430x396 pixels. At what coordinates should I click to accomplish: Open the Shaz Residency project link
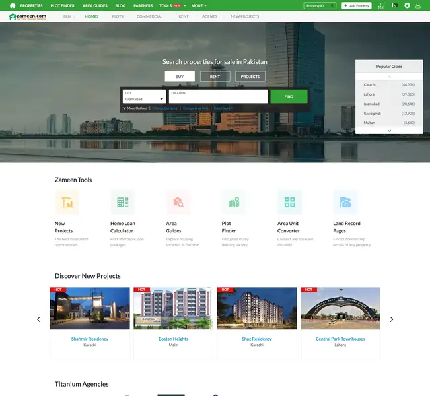(x=257, y=339)
